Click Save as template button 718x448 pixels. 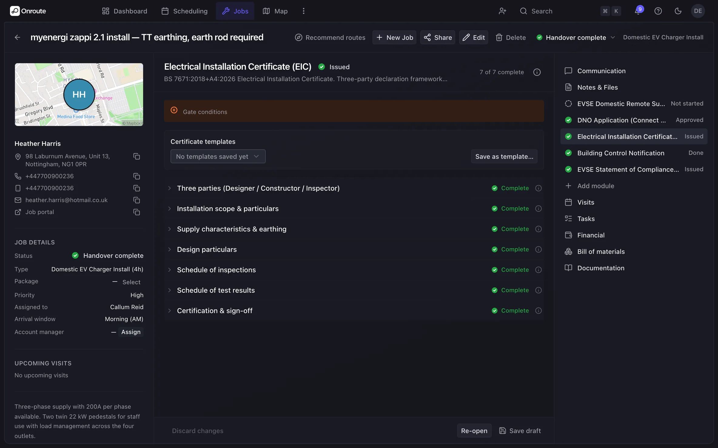tap(504, 156)
